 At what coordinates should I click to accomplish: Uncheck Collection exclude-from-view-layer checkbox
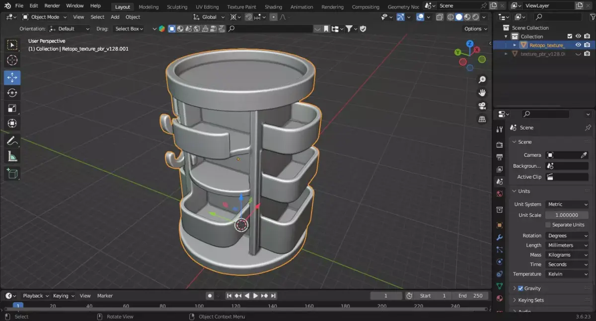(x=570, y=36)
